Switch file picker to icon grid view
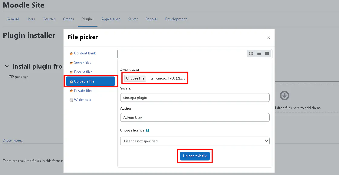Viewport: 339px width, 175px height. [251, 53]
